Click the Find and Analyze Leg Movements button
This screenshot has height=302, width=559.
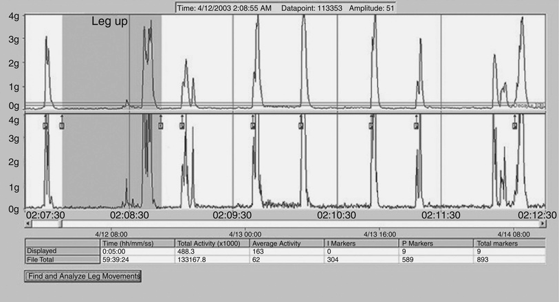(x=83, y=276)
